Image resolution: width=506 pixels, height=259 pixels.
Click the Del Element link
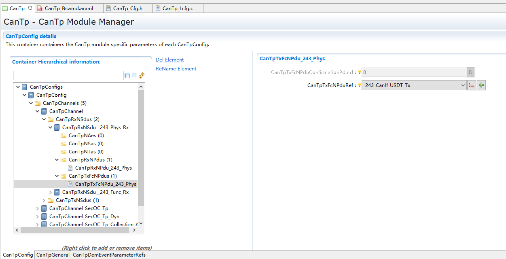click(169, 60)
